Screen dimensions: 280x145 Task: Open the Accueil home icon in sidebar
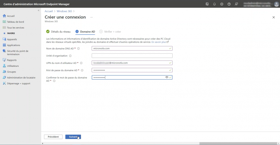click(x=4, y=16)
